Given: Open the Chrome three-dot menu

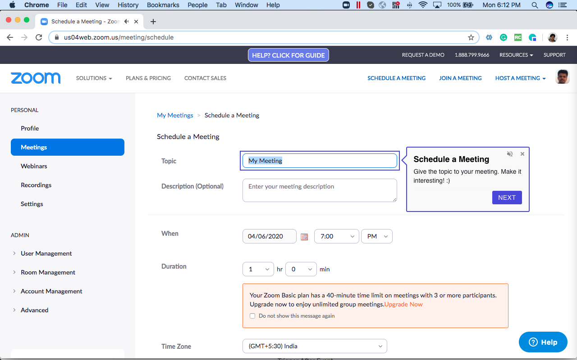Looking at the screenshot, I should pos(568,37).
